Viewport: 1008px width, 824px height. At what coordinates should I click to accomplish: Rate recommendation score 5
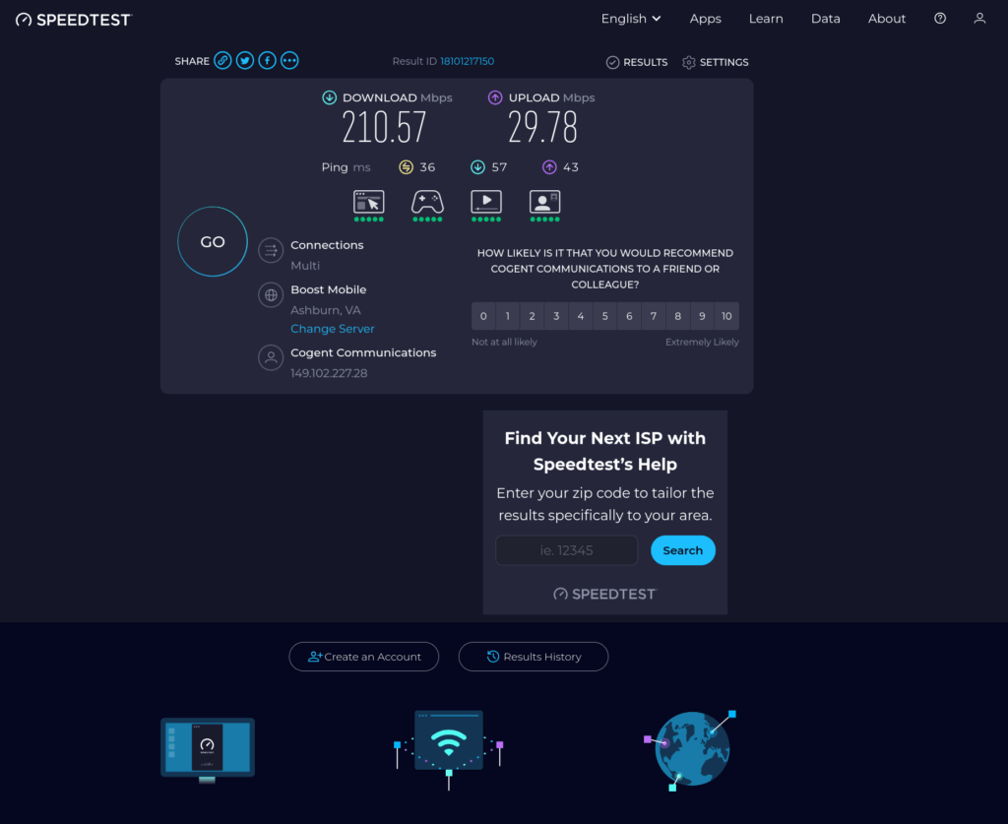click(605, 316)
